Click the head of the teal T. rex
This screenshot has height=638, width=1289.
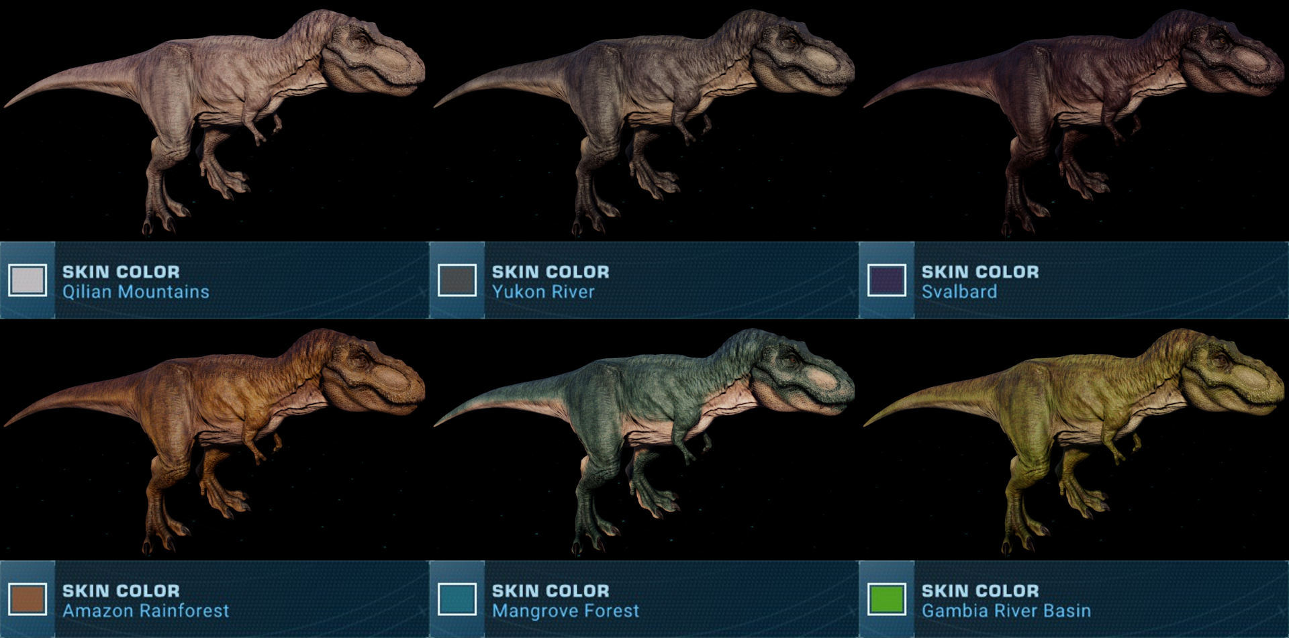799,376
